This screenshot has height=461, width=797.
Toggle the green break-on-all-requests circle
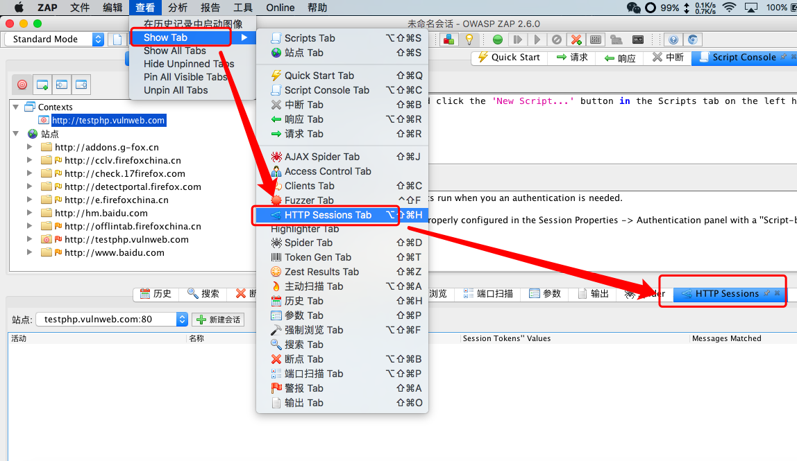(x=498, y=40)
